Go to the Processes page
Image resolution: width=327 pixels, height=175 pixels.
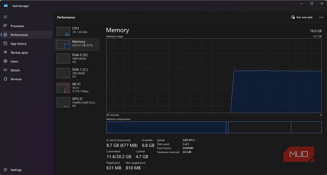[17, 26]
